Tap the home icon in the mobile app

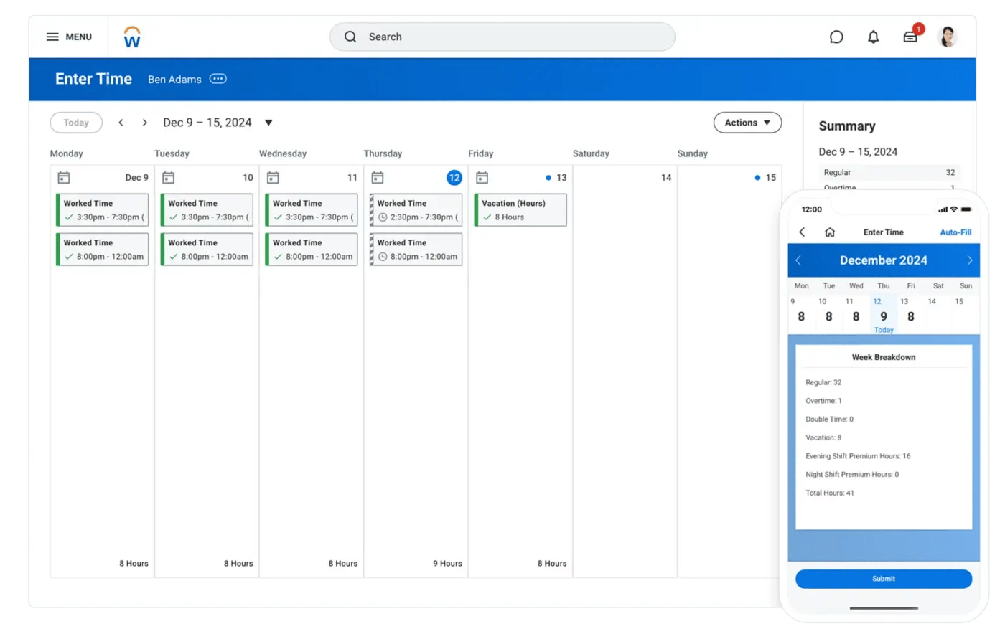[x=830, y=232]
